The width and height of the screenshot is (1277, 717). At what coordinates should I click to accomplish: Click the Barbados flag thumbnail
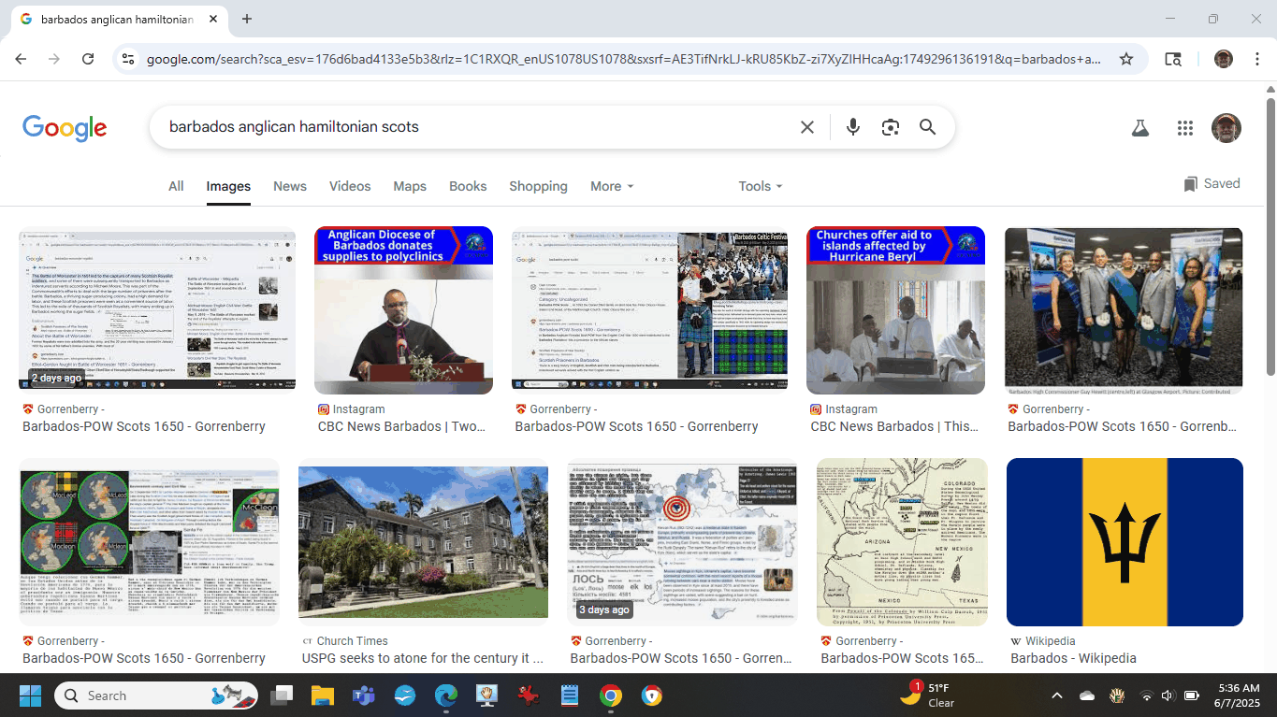tap(1124, 542)
